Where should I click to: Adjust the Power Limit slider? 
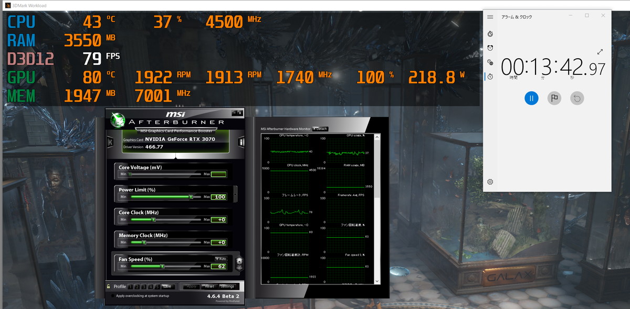pos(165,197)
